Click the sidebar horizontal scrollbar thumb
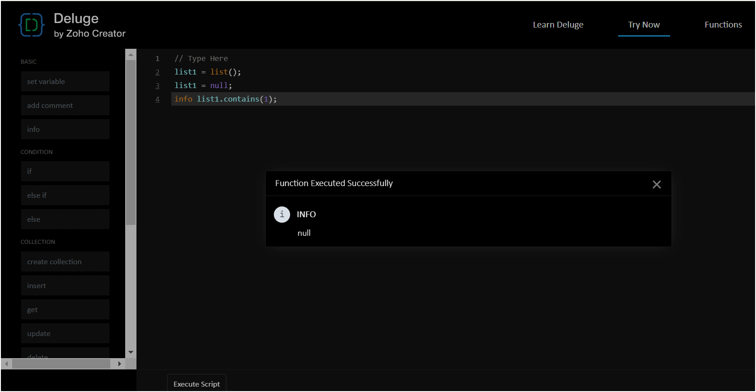 [61, 364]
